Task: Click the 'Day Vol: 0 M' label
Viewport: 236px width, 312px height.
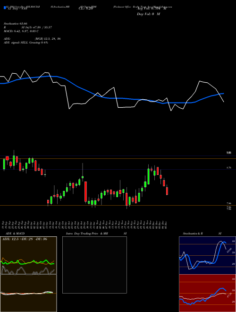Action: pyautogui.click(x=148, y=14)
